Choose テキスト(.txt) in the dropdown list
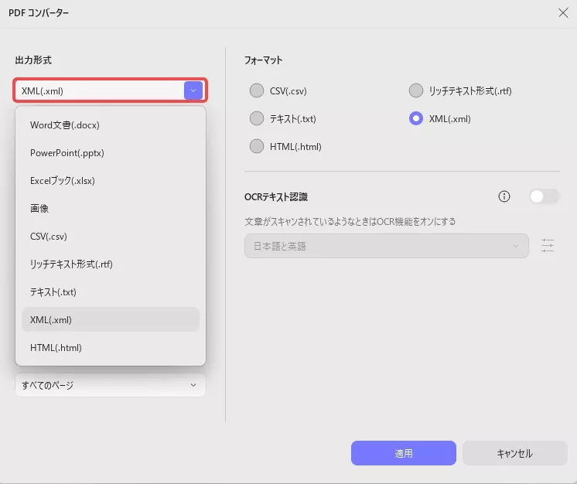Viewport: 577px width, 484px height. pyautogui.click(x=111, y=292)
